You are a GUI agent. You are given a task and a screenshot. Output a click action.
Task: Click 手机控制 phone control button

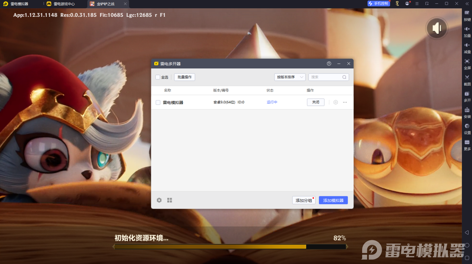pyautogui.click(x=378, y=3)
